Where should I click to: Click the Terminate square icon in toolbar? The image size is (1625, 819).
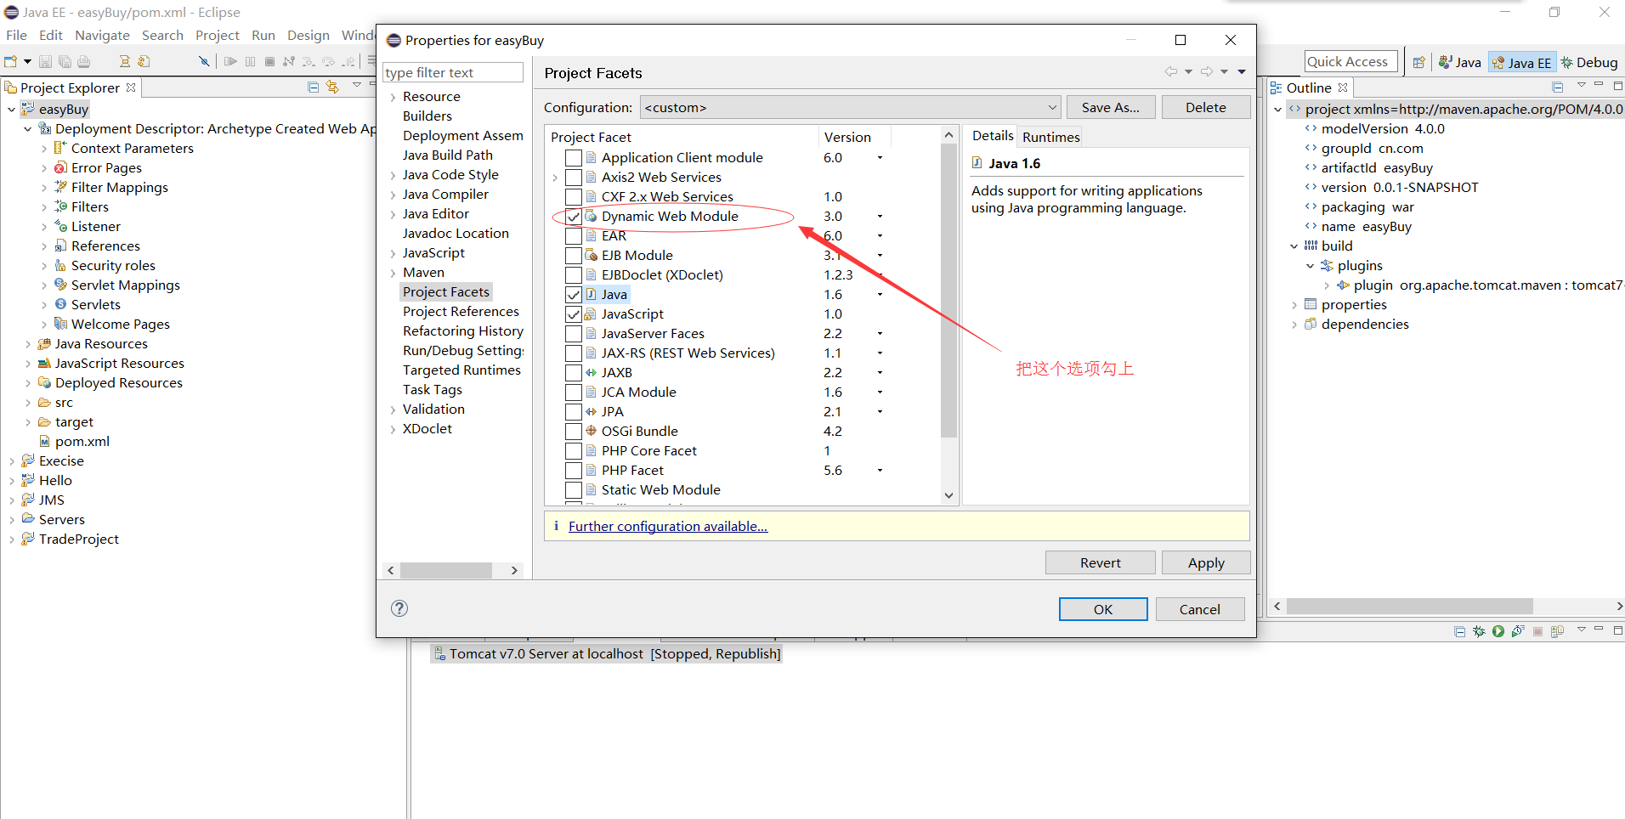coord(269,61)
